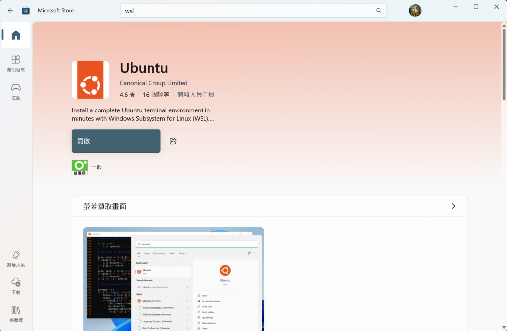Maximize the Microsoft Store window
Viewport: 507px width, 331px height.
point(476,7)
